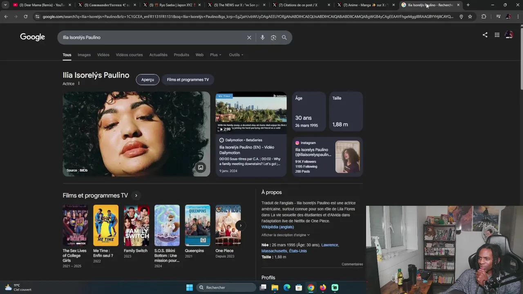Open the tab search dropdown arrow
The height and width of the screenshot is (294, 523).
5,5
